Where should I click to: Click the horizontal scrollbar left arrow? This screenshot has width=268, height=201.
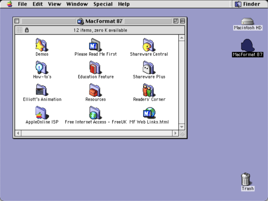18,133
